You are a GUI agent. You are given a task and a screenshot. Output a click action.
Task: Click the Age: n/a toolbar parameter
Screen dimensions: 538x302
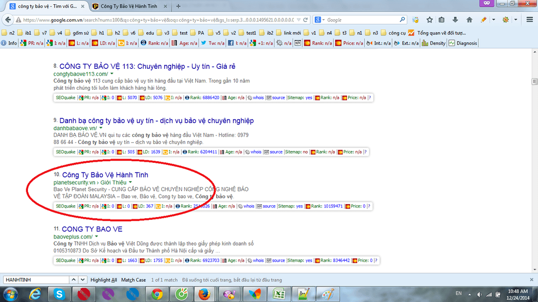pyautogui.click(x=185, y=43)
